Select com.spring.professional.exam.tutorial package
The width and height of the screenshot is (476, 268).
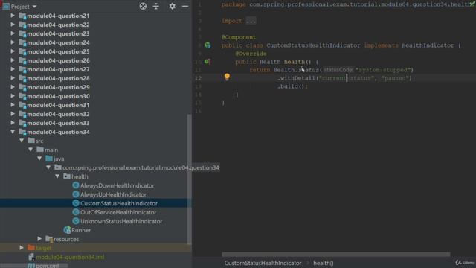tap(141, 167)
